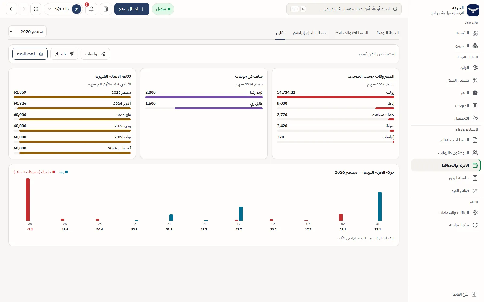Go back with the left arrow button

tap(11, 9)
